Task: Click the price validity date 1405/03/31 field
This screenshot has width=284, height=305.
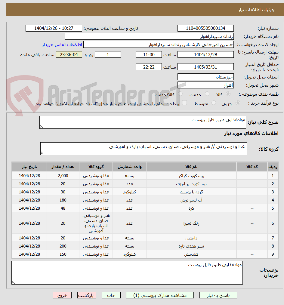Action: click(205, 67)
